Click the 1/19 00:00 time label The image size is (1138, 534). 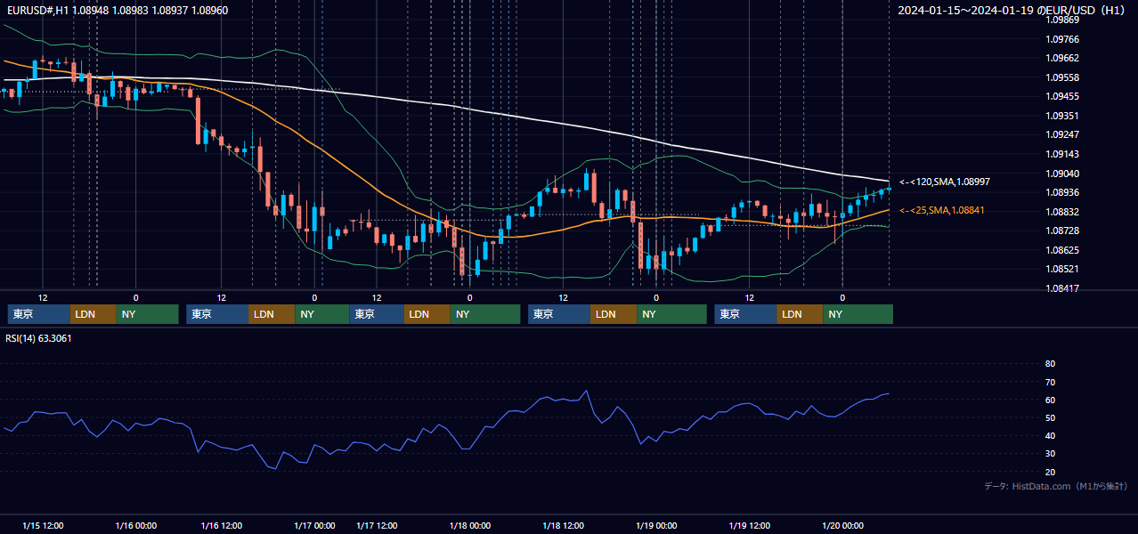coord(656,526)
